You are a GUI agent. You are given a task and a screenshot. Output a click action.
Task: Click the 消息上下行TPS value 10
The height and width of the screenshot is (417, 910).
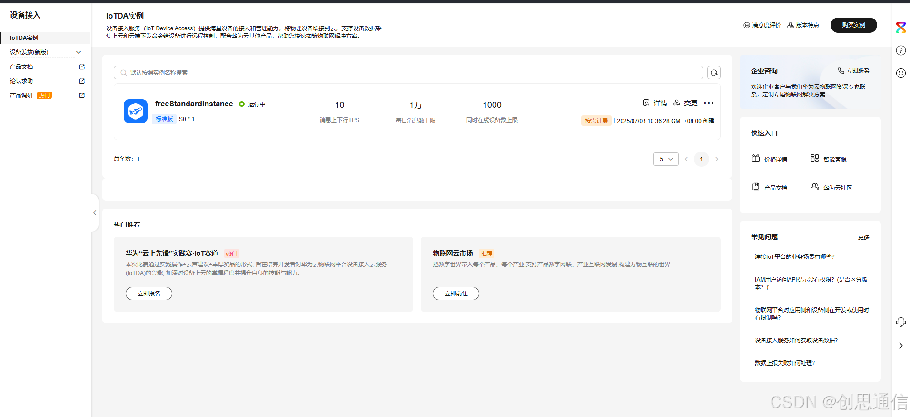[339, 105]
